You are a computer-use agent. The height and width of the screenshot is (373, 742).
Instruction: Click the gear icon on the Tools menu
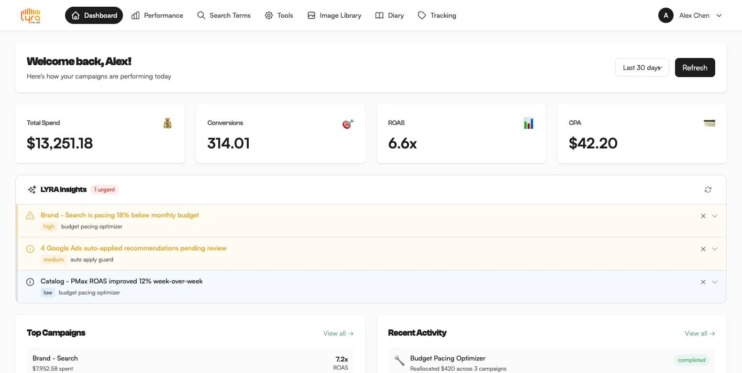click(x=269, y=15)
